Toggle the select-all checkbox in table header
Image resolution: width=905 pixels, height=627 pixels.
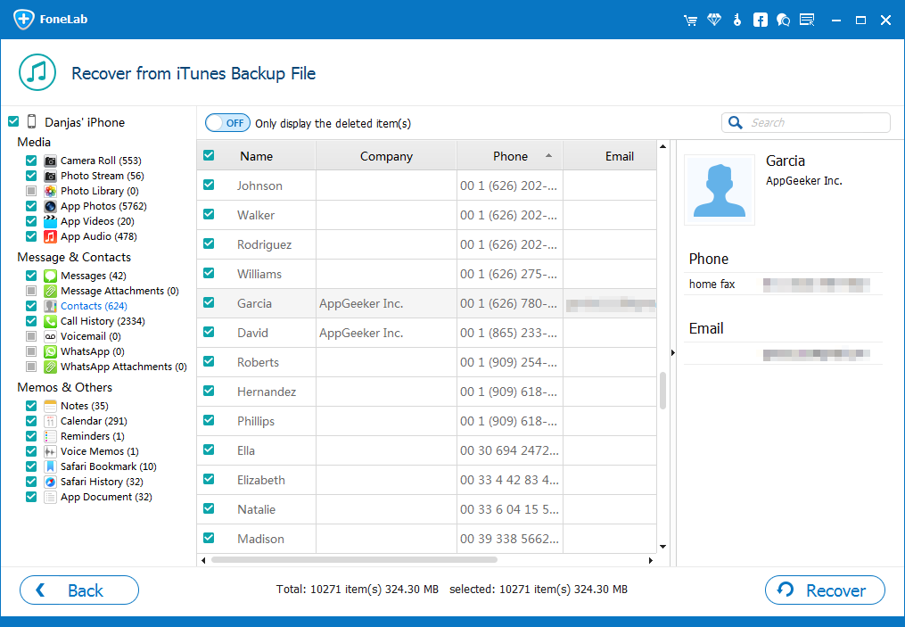point(209,156)
